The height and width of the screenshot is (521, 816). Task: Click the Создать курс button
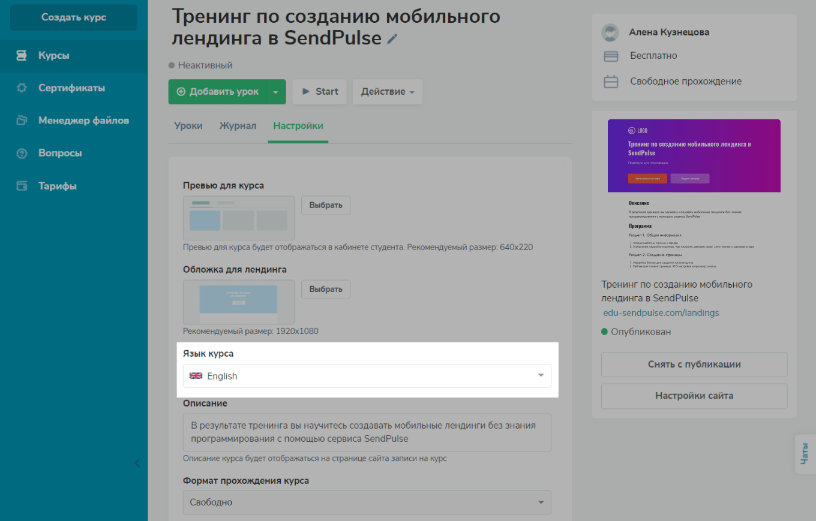(74, 17)
